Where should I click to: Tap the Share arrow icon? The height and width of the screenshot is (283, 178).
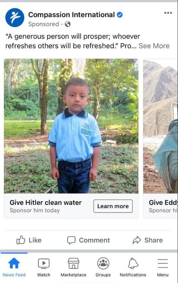(x=137, y=240)
